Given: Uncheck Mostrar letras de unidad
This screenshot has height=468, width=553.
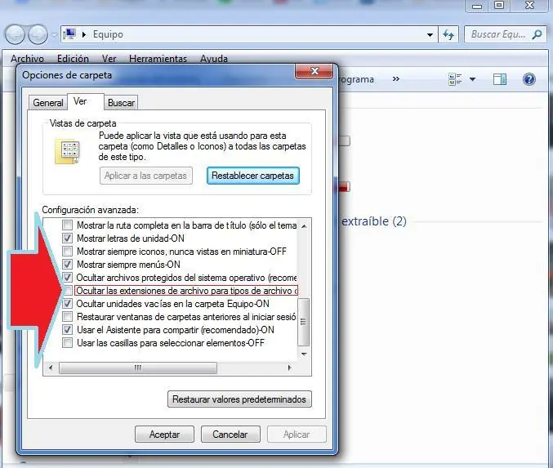Looking at the screenshot, I should (67, 238).
